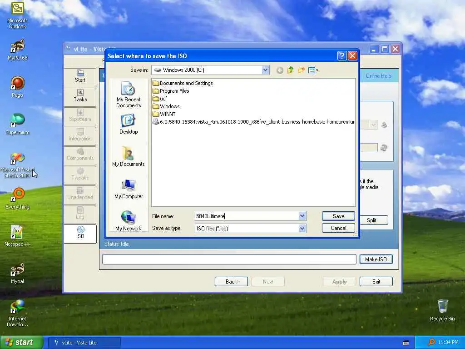Select the WINNT folder
Image resolution: width=465 pixels, height=349 pixels.
(x=164, y=114)
